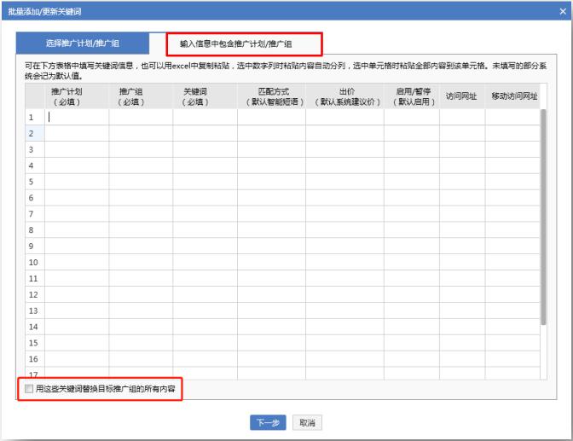Click the 匹配方式 column header

pyautogui.click(x=271, y=96)
